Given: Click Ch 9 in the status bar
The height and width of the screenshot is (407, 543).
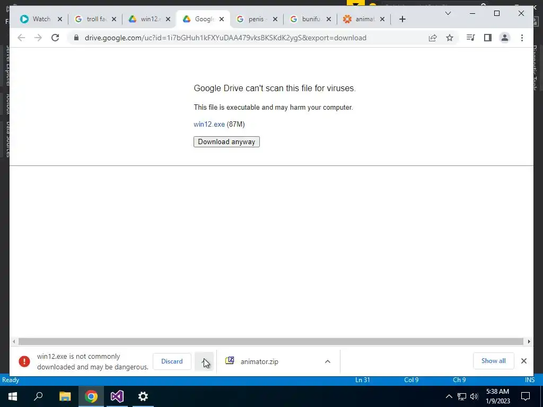Looking at the screenshot, I should [459, 380].
